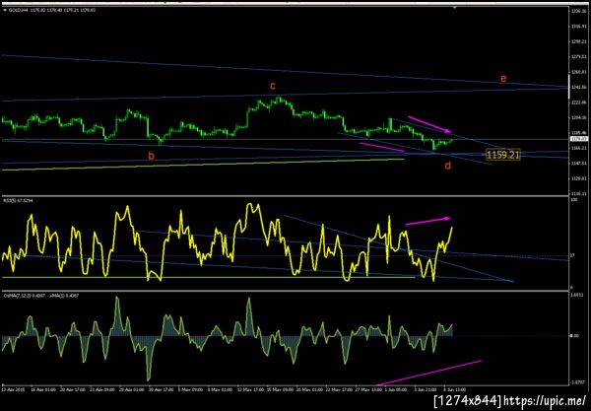Select the orange wave label "e"
The height and width of the screenshot is (411, 591).
click(502, 79)
